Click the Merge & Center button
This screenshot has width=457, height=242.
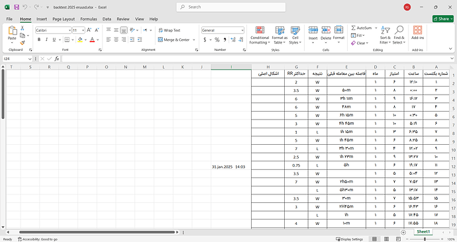click(174, 40)
